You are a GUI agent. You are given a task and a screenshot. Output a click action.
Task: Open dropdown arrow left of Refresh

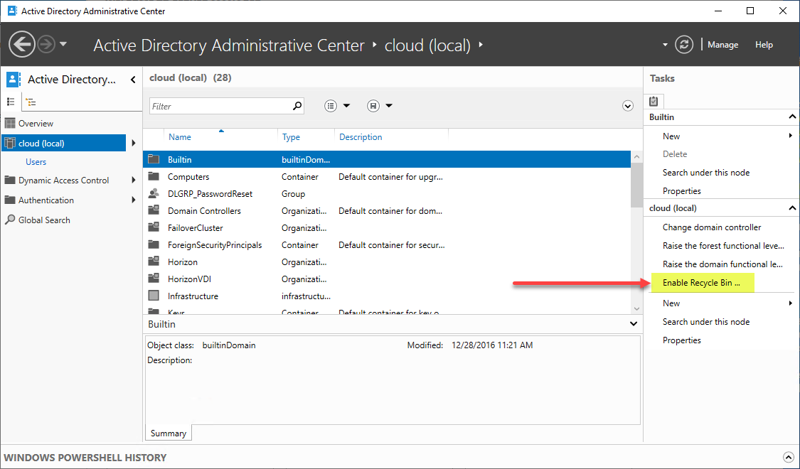pos(665,45)
